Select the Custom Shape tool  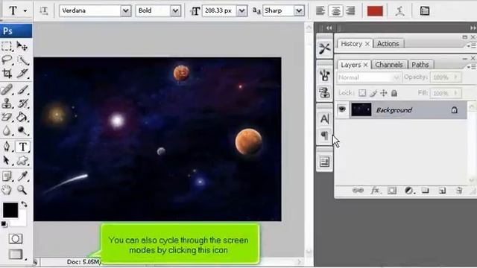click(22, 161)
